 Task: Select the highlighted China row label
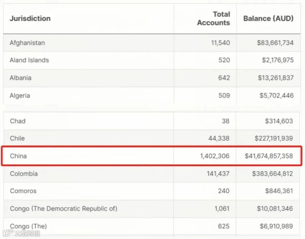(x=18, y=156)
